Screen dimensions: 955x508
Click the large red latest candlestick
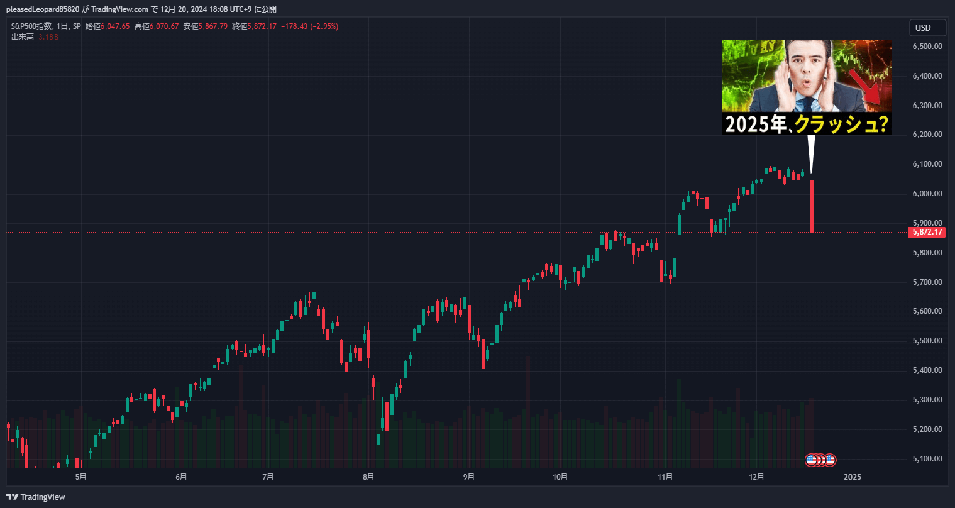812,206
